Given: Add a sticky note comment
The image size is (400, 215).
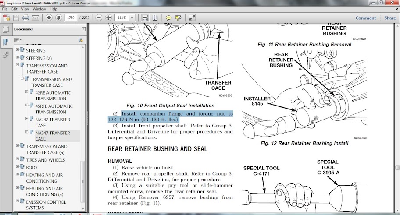Looking at the screenshot, I should (x=168, y=18).
